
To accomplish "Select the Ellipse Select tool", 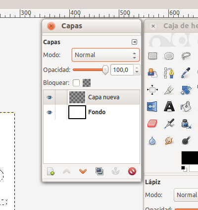I will (169, 56).
